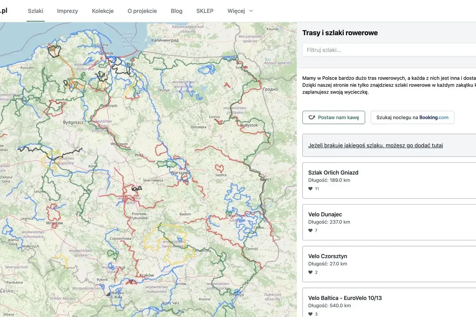The height and width of the screenshot is (317, 476).
Task: Click the heart icon under Velo Baltica - EuroVelo 10/13
Action: (310, 314)
